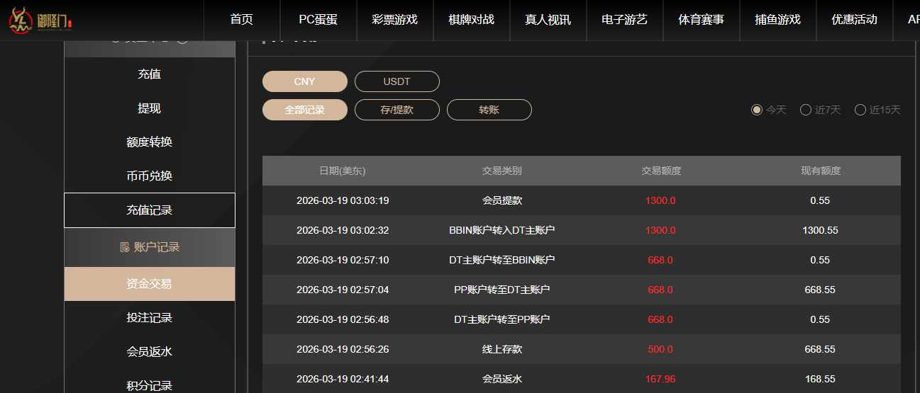This screenshot has width=920, height=393.
Task: Go to 彩票游戏 in top navigation
Action: point(395,20)
